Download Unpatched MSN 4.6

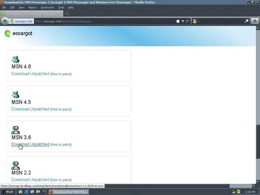click(30, 74)
